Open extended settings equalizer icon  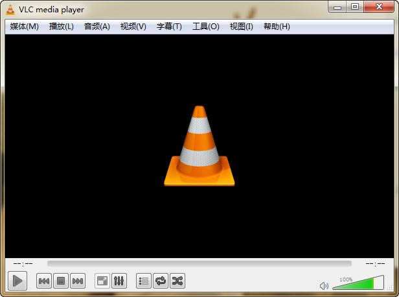[119, 281]
